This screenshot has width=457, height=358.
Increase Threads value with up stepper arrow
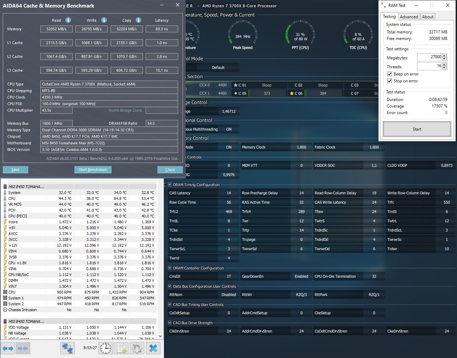(x=444, y=65)
